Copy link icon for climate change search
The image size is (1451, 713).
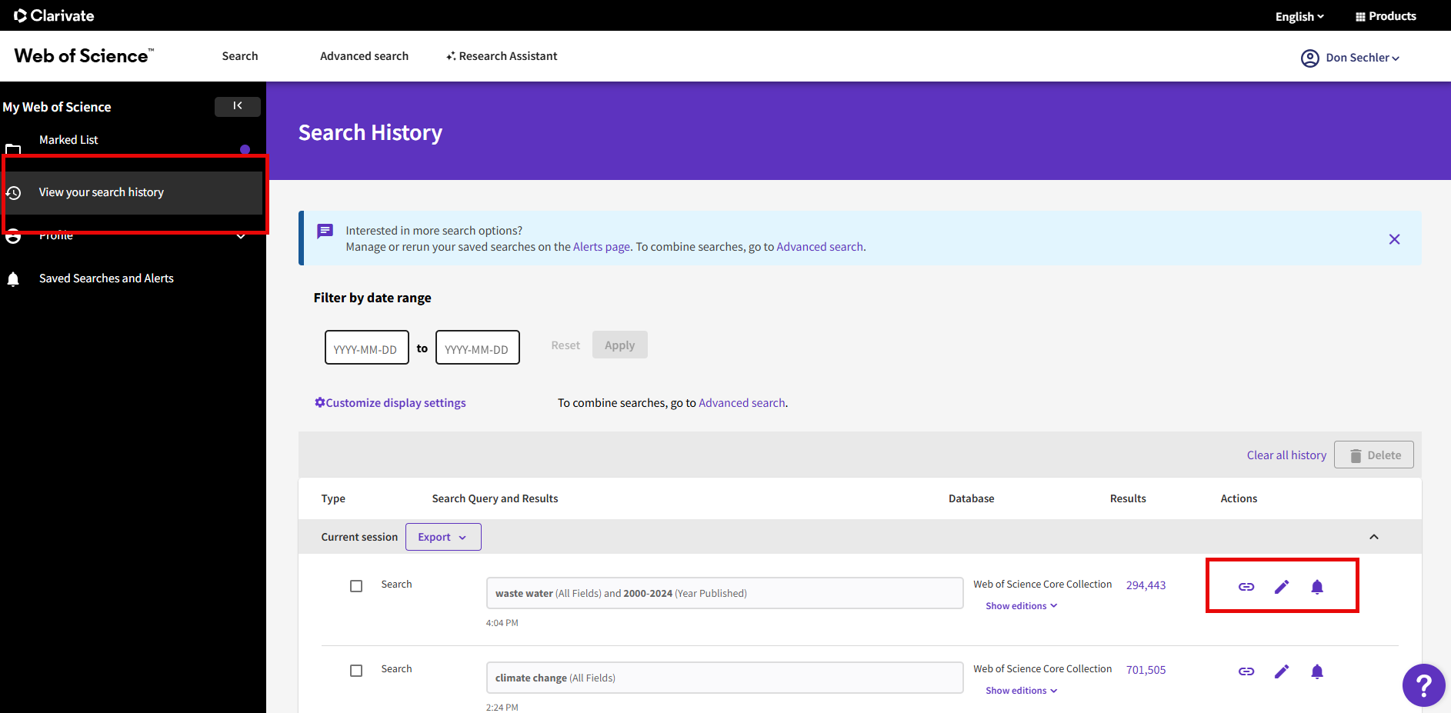point(1246,671)
